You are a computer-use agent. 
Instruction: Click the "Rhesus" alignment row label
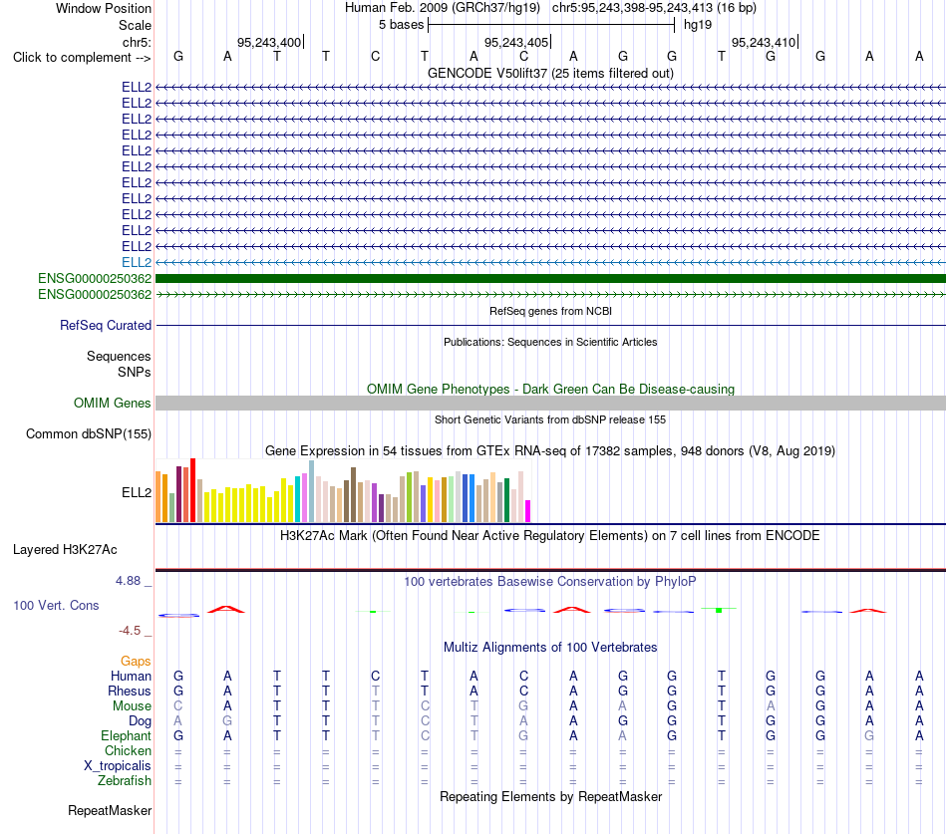(130, 691)
